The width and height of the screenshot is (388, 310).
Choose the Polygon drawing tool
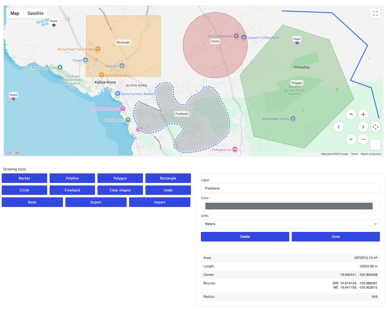click(x=120, y=178)
